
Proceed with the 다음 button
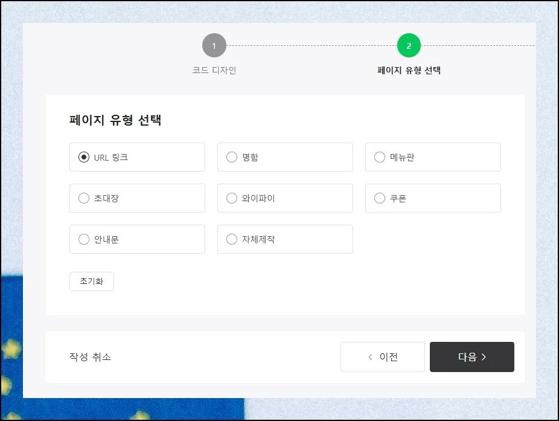click(471, 357)
